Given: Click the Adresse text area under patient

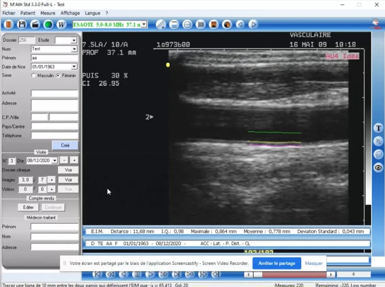Looking at the screenshot, I should (54, 105).
